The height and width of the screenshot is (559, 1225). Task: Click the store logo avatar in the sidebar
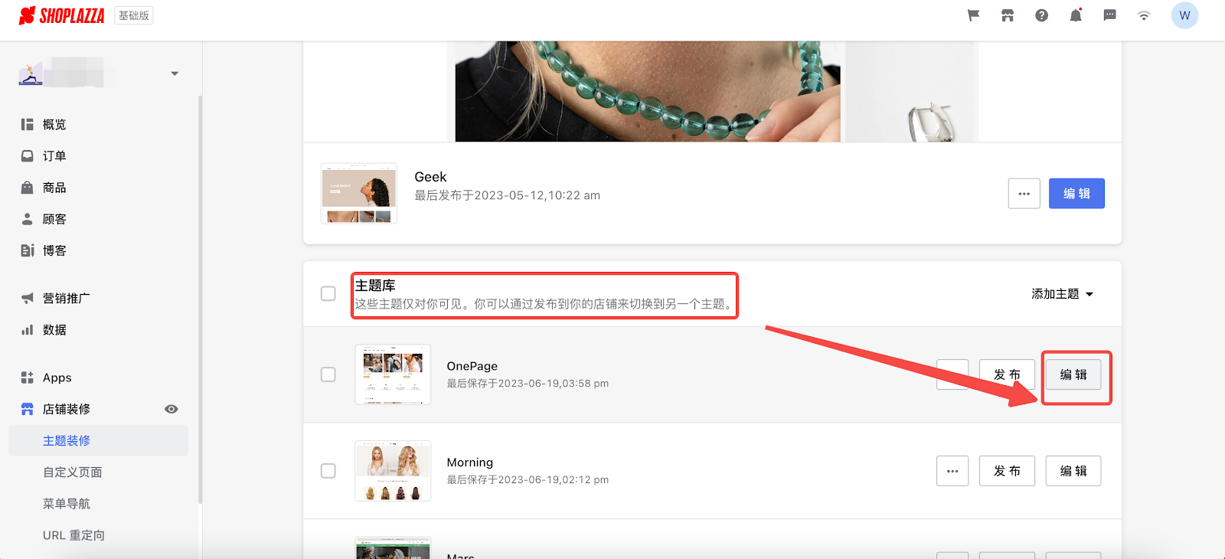(31, 74)
